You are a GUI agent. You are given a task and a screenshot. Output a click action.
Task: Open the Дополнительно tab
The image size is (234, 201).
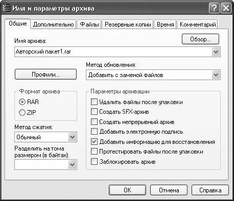[x=54, y=24]
